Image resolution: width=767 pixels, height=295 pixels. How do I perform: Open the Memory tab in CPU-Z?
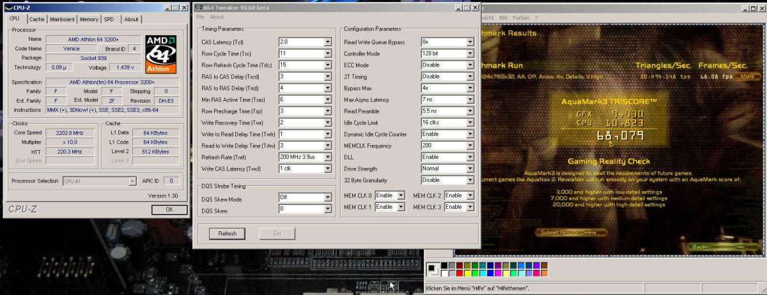[89, 19]
